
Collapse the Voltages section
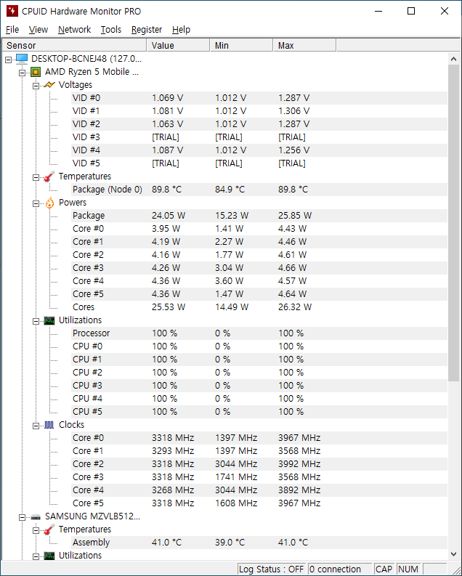[36, 86]
